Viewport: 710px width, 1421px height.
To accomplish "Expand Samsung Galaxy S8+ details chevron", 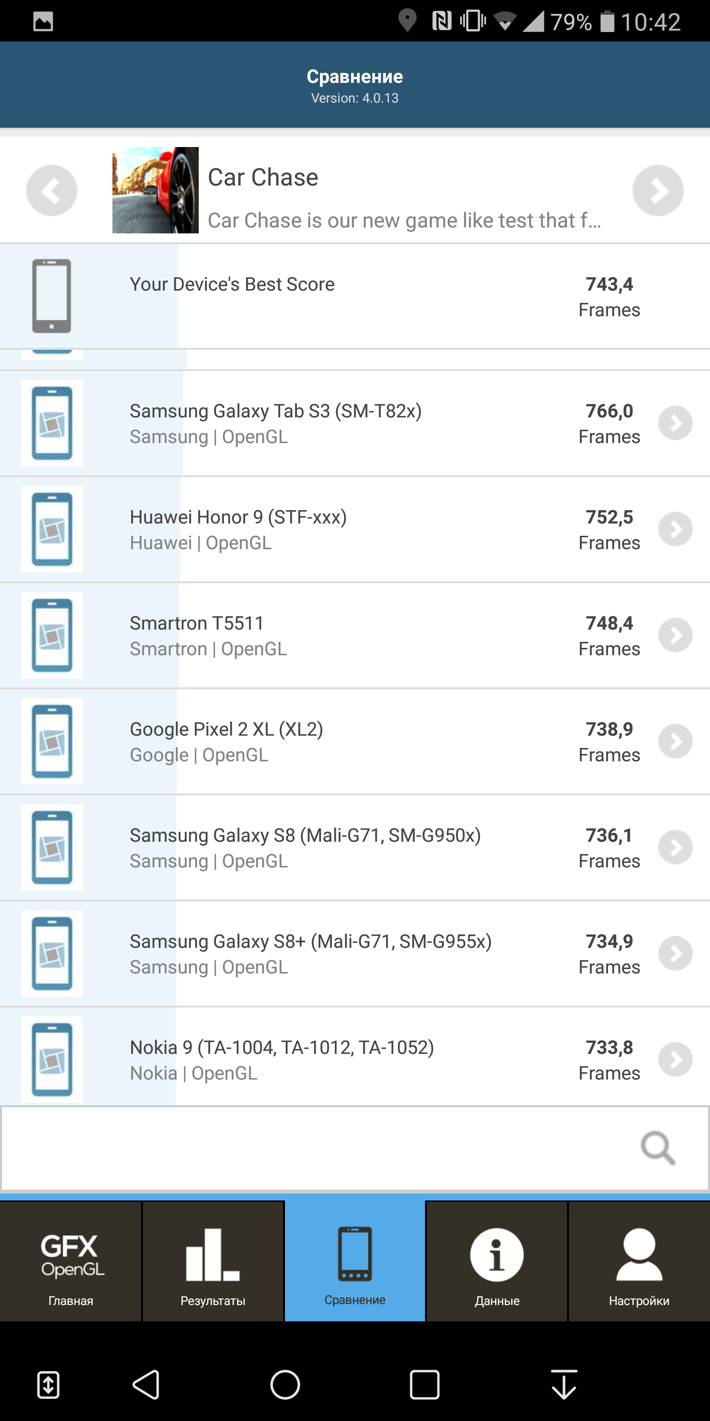I will [x=675, y=954].
